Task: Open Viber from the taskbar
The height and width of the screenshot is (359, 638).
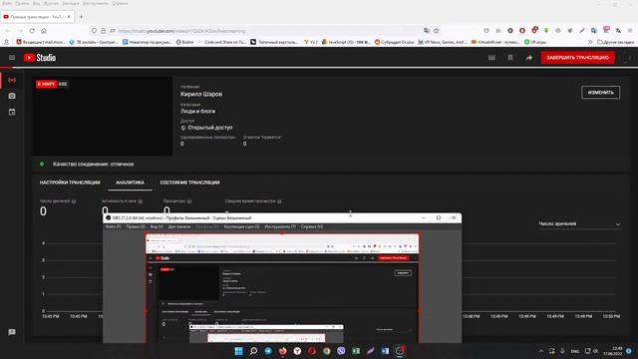Action: pyautogui.click(x=341, y=351)
